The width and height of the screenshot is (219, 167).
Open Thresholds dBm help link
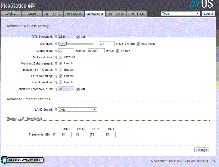(55, 134)
